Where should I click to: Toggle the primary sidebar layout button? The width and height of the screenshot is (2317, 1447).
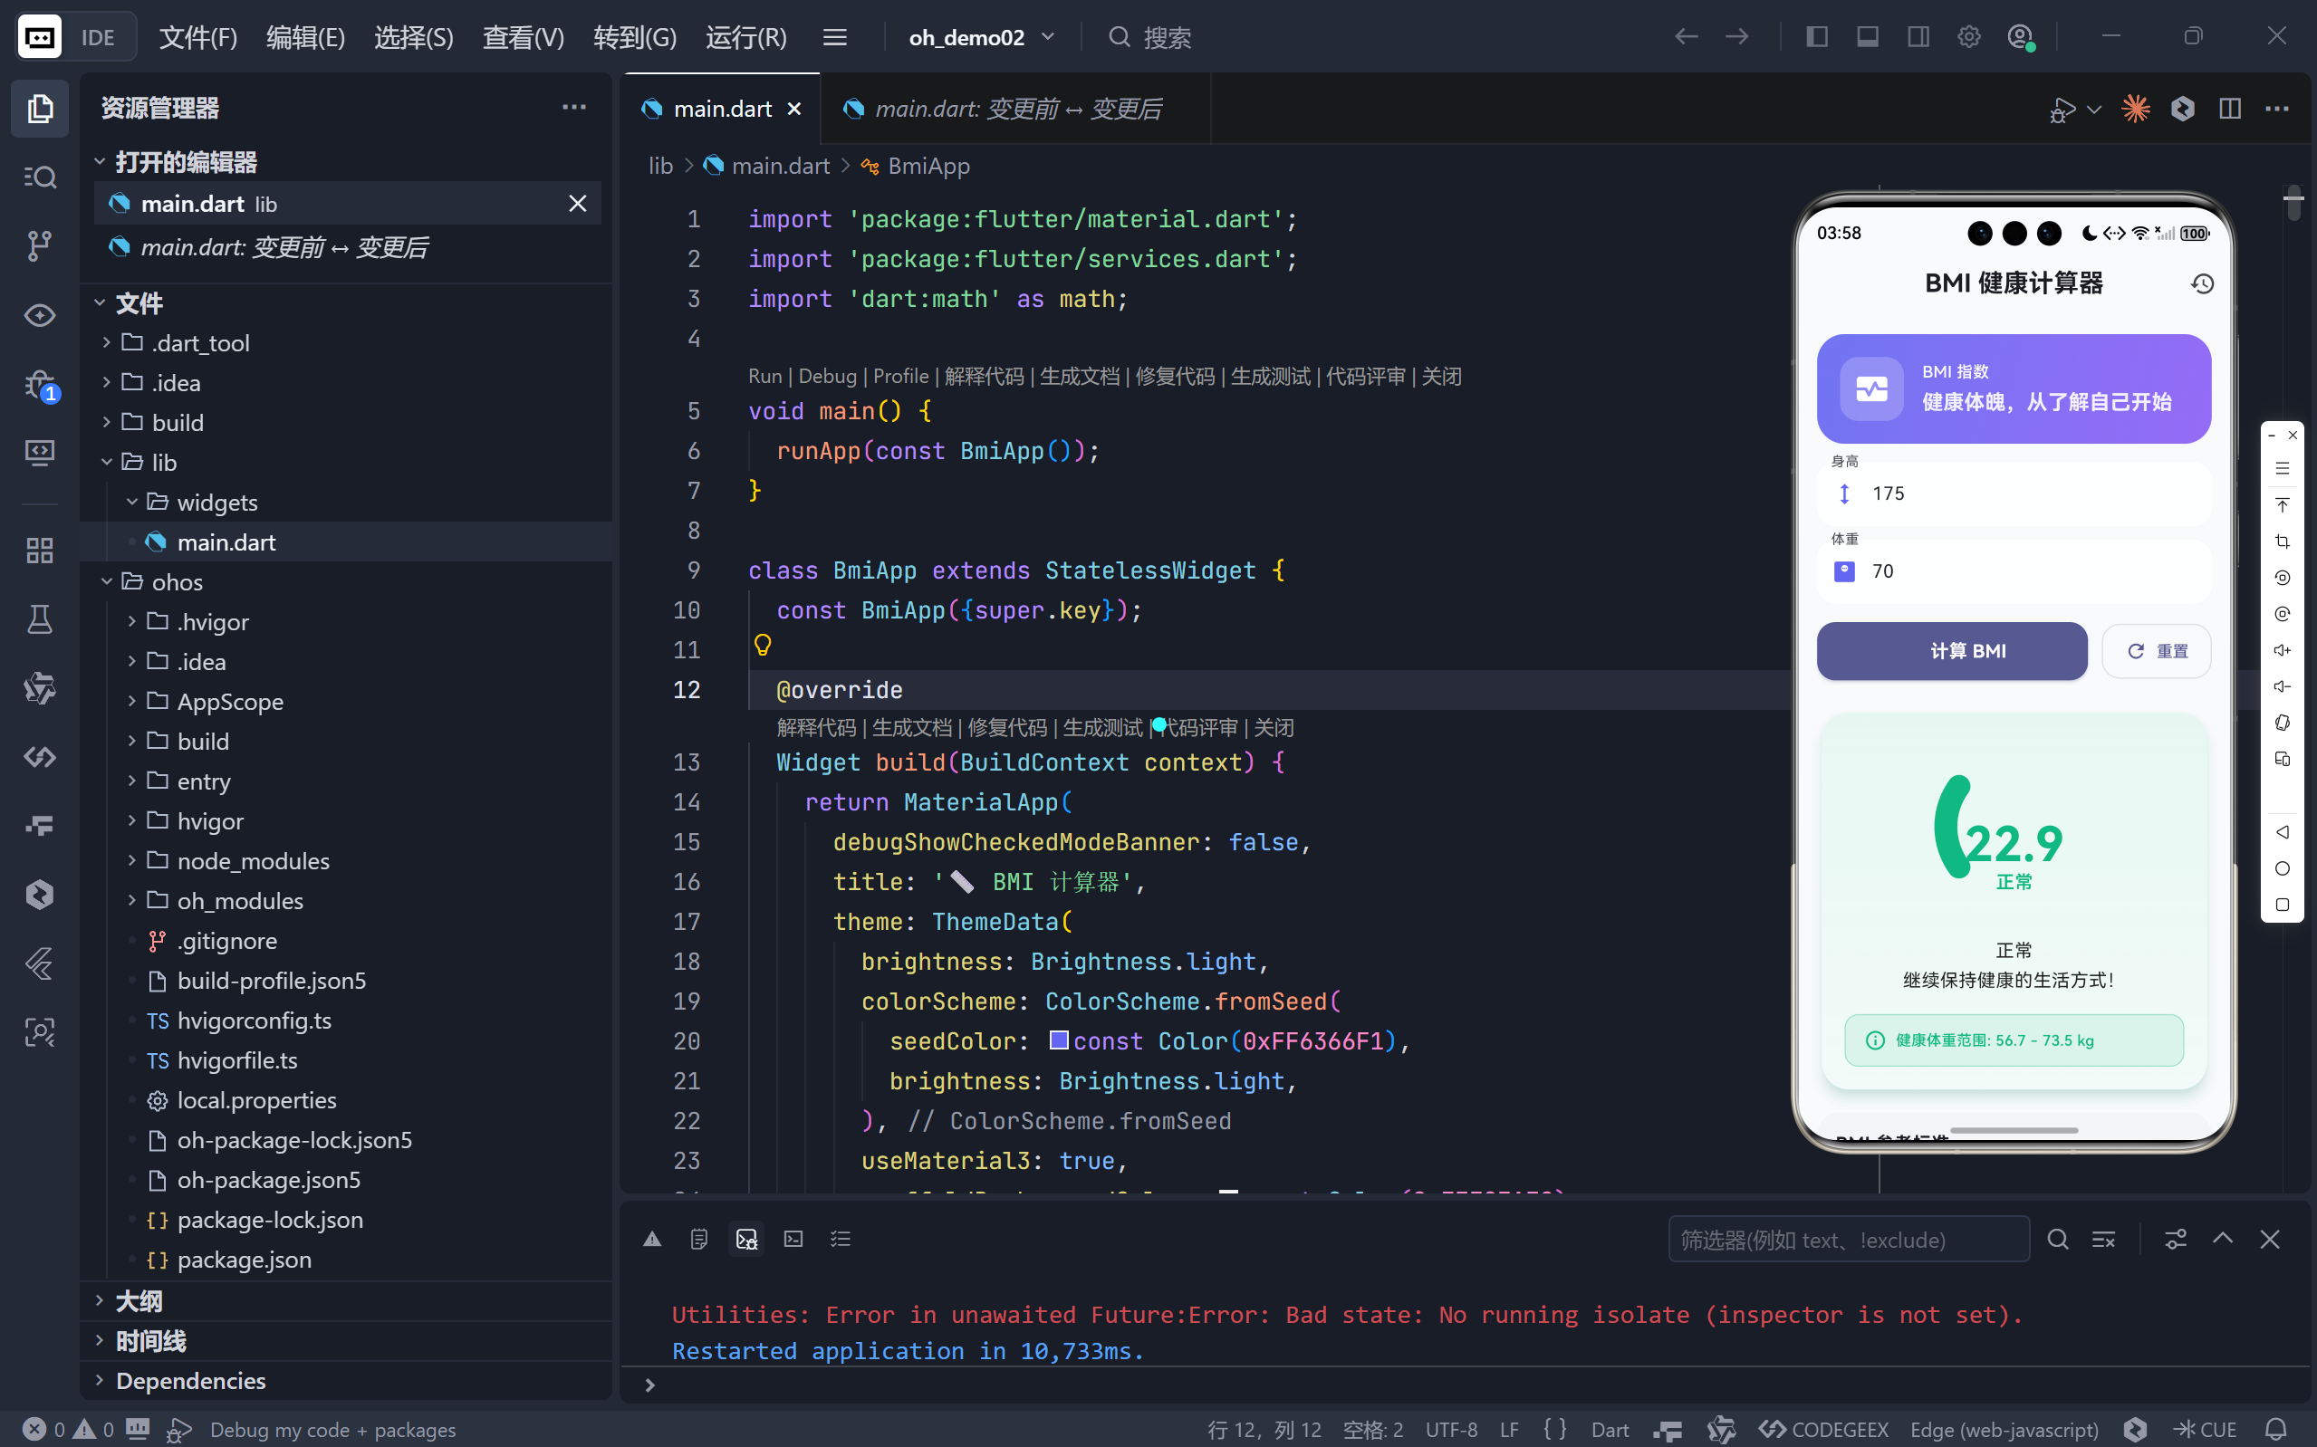tap(1816, 36)
